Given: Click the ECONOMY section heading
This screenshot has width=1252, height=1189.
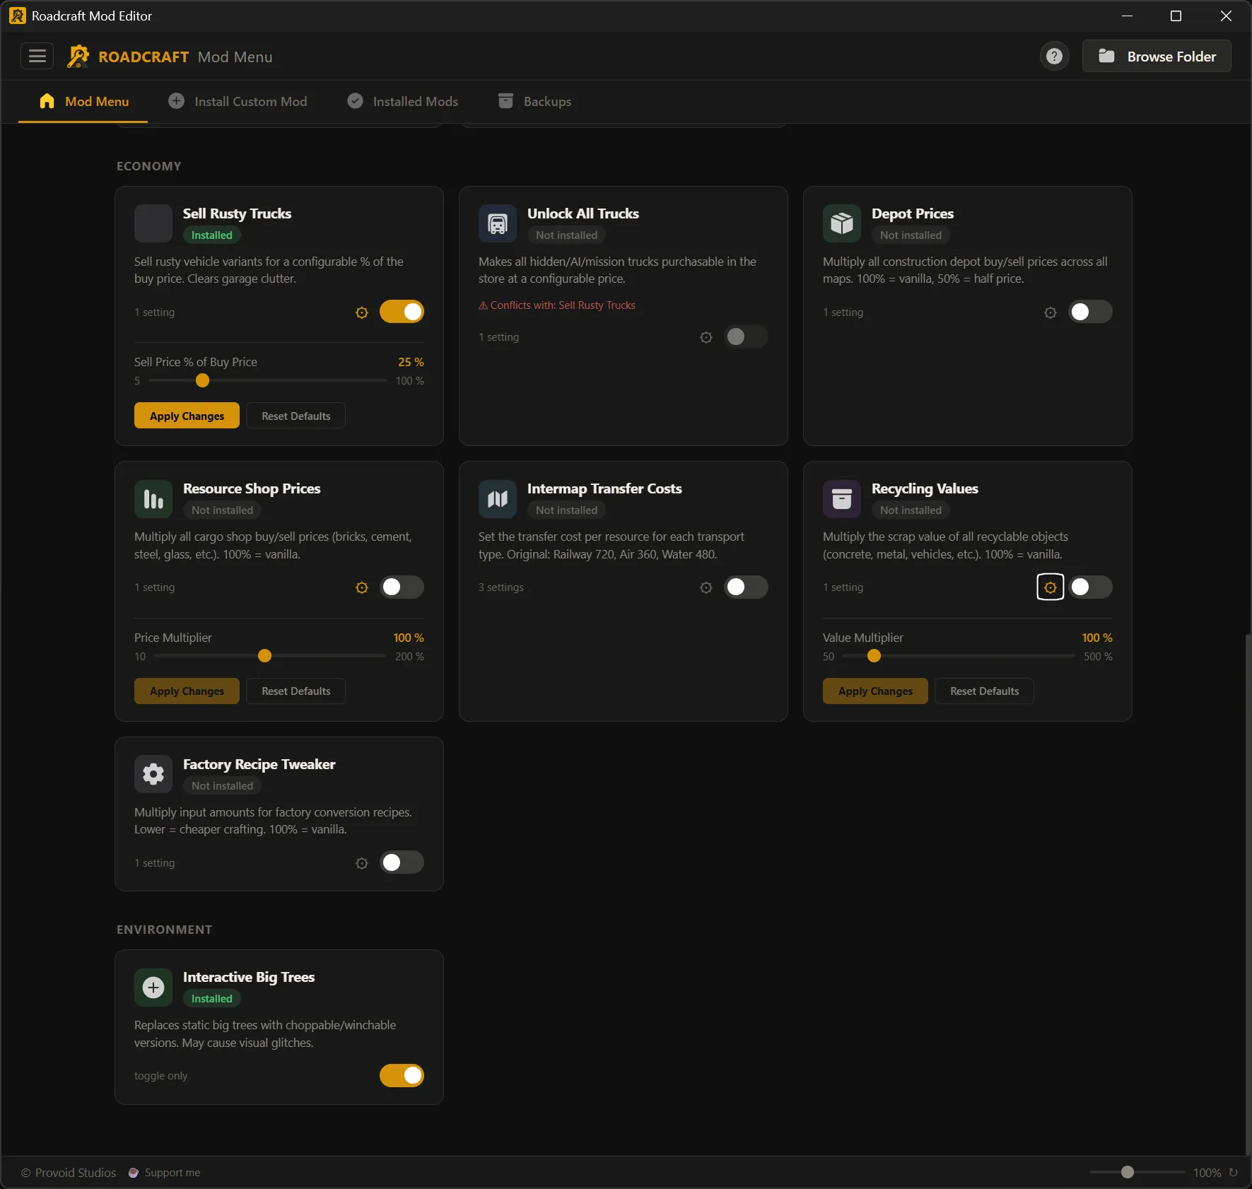Looking at the screenshot, I should [x=149, y=166].
